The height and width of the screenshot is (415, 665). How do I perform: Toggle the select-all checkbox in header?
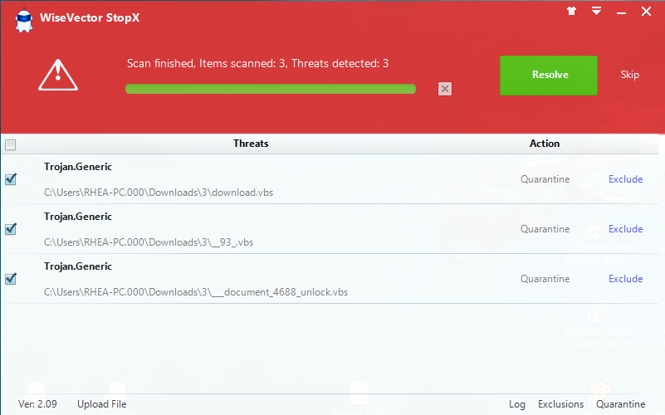click(x=11, y=145)
